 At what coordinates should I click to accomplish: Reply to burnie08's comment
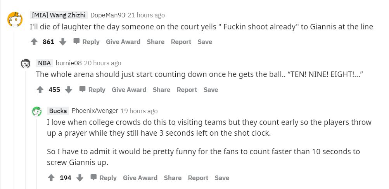(92, 90)
